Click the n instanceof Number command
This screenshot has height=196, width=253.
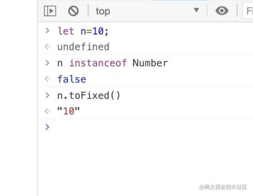coord(112,63)
